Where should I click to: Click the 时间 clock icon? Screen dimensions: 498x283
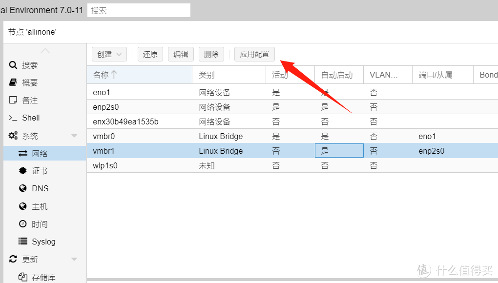pyautogui.click(x=22, y=223)
